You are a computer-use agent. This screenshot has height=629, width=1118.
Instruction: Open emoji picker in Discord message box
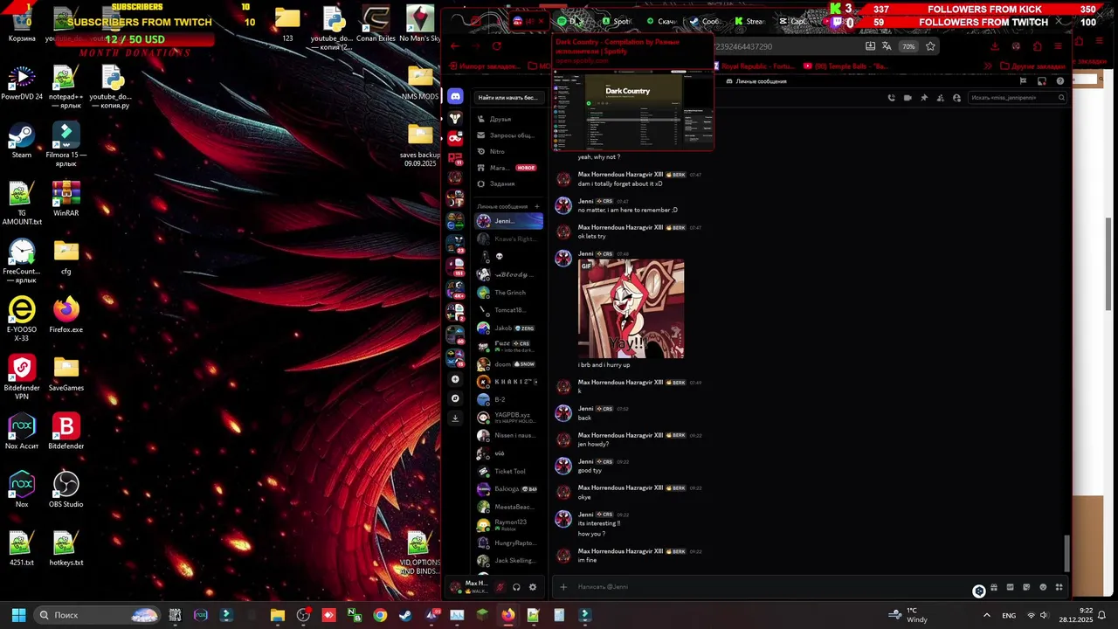click(1043, 587)
